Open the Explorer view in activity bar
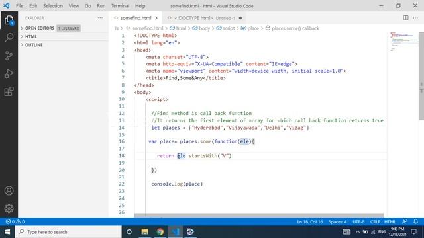Screen dimensions: 424x238 click(9, 20)
